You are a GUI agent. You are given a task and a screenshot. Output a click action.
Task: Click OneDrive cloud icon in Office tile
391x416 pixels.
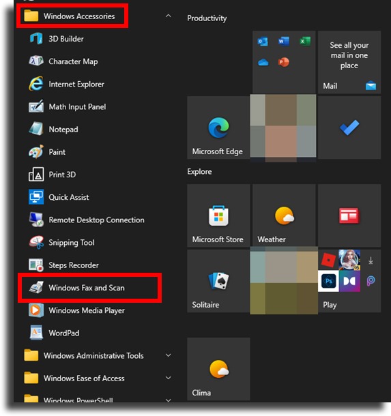click(x=263, y=63)
